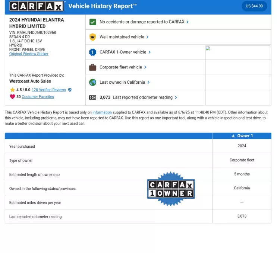Open the 128 Verified Reviews link
The height and width of the screenshot is (253, 277).
tap(48, 90)
